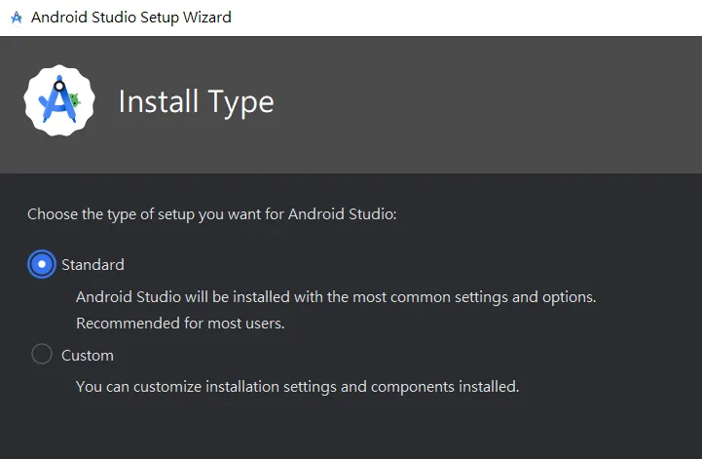Click the "Standard" option label

[92, 264]
